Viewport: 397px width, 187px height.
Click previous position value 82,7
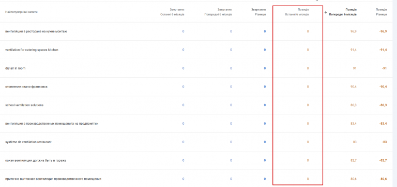click(354, 160)
